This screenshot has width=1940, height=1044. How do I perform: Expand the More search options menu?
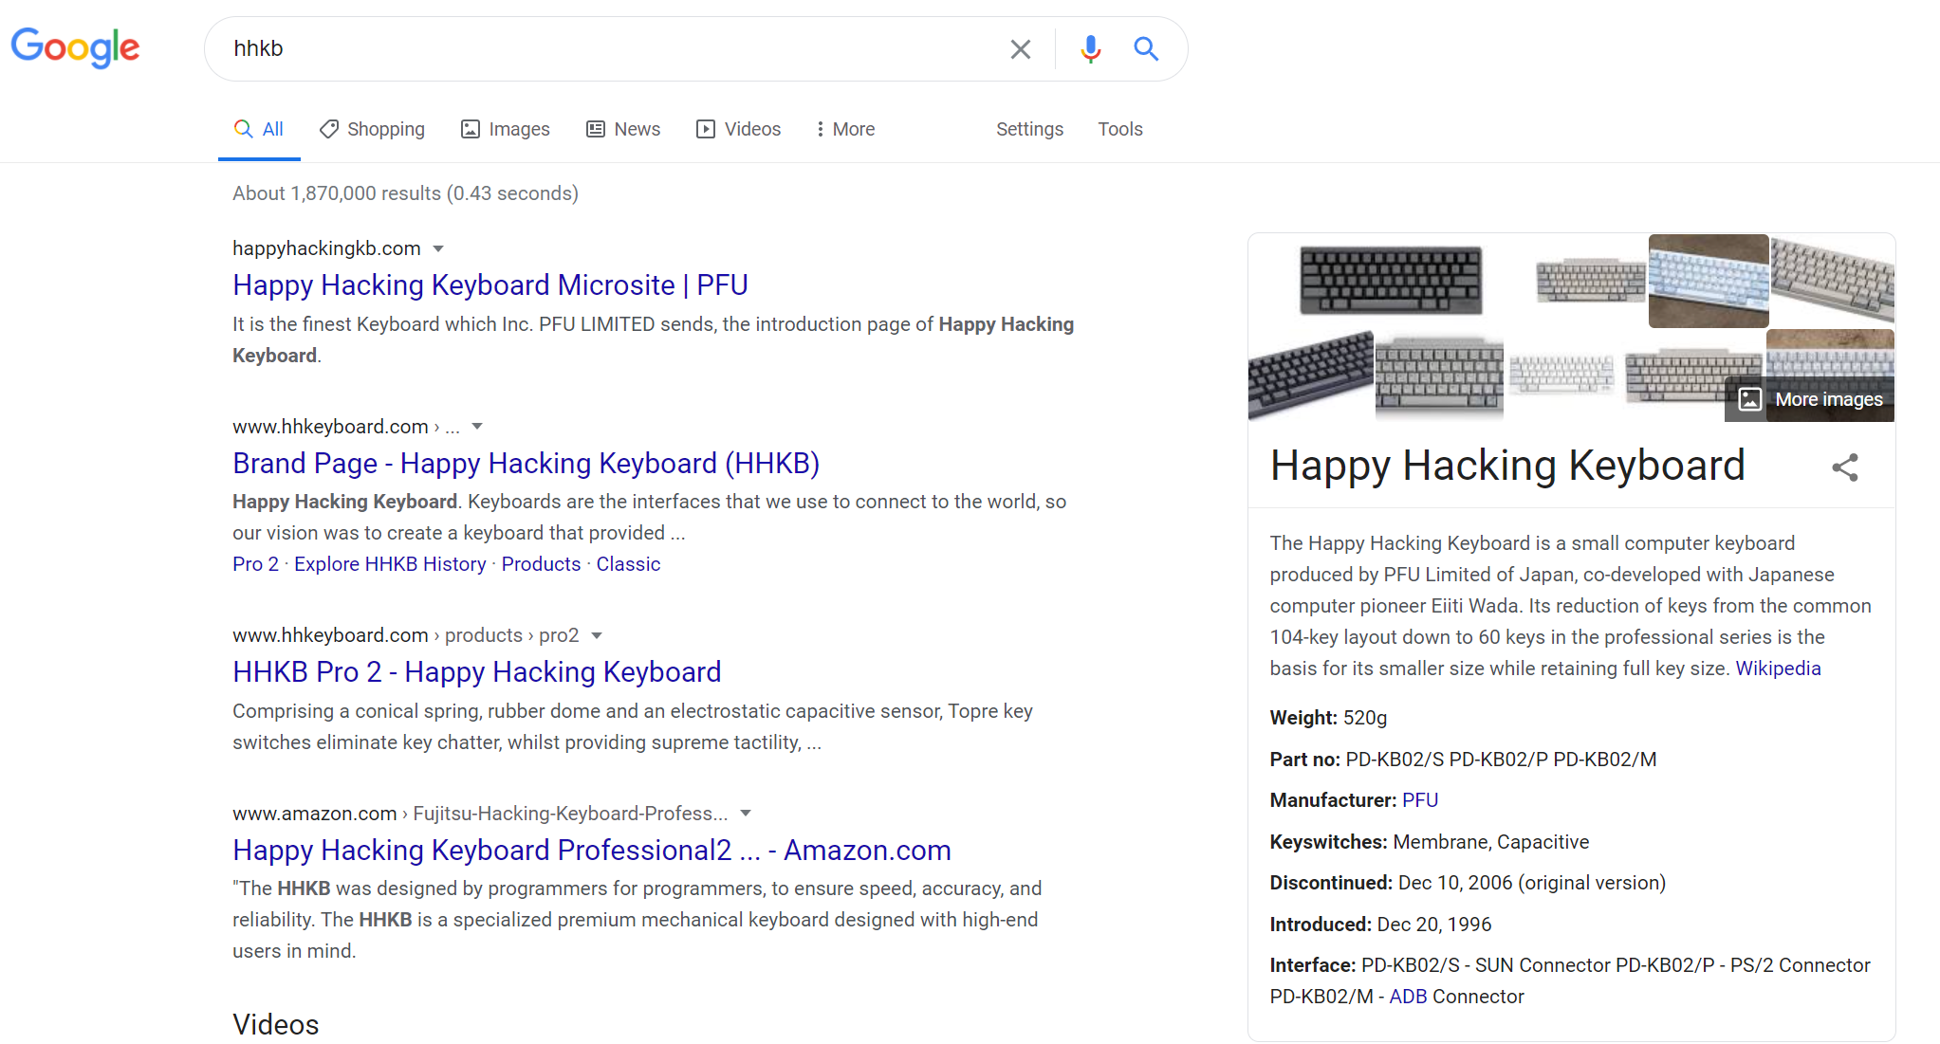pyautogui.click(x=844, y=129)
